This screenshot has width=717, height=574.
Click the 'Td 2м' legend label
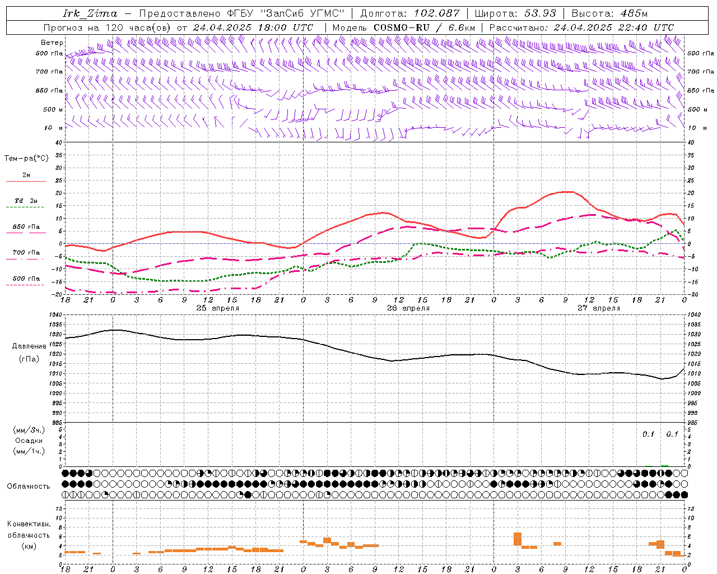click(x=26, y=201)
